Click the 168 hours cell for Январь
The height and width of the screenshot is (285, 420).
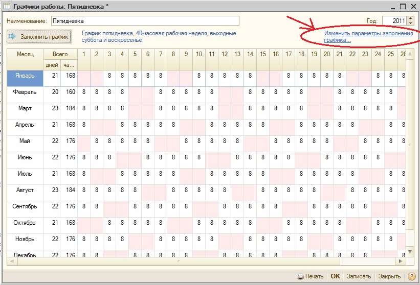coord(69,78)
